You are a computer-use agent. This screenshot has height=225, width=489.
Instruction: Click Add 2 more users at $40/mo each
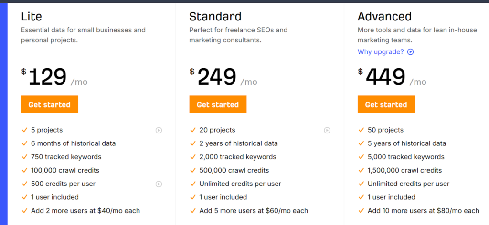point(85,211)
